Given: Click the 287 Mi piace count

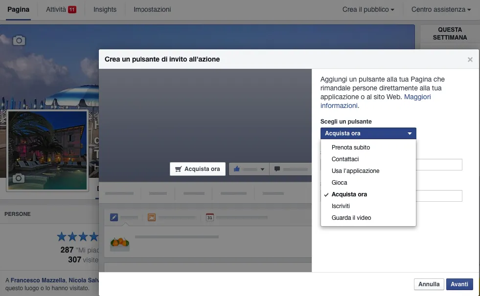Looking at the screenshot, I should pos(80,250).
